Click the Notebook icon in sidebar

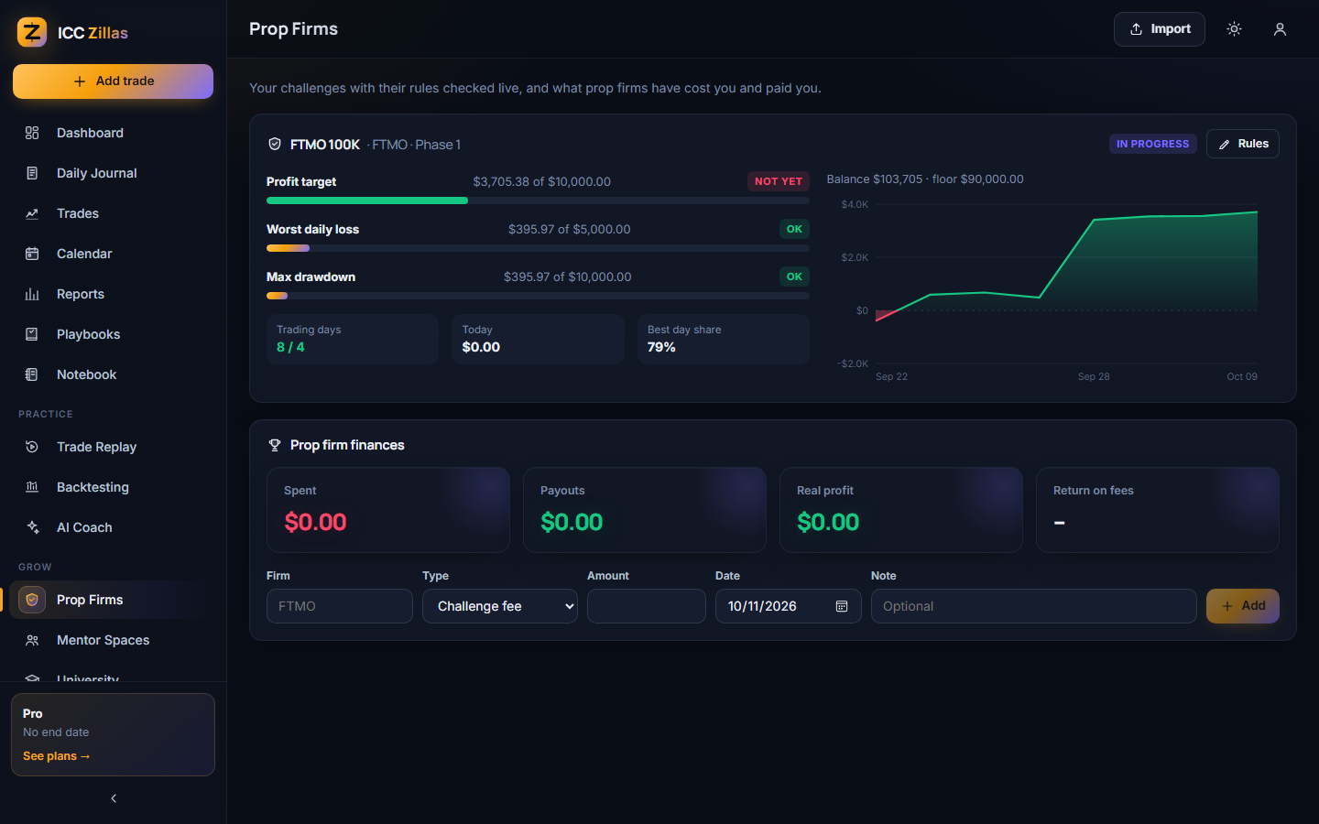32,374
